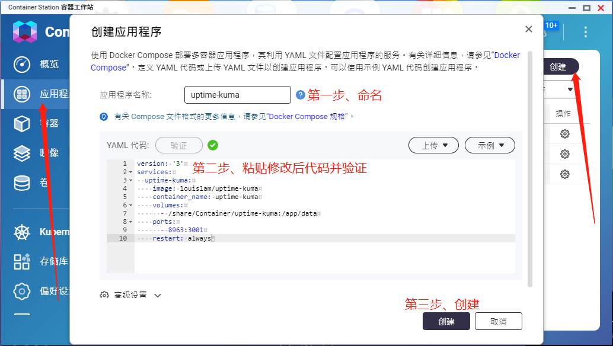Expand Advanced Settings (高级设置) chevron
The image size is (613, 346).
coord(158,295)
